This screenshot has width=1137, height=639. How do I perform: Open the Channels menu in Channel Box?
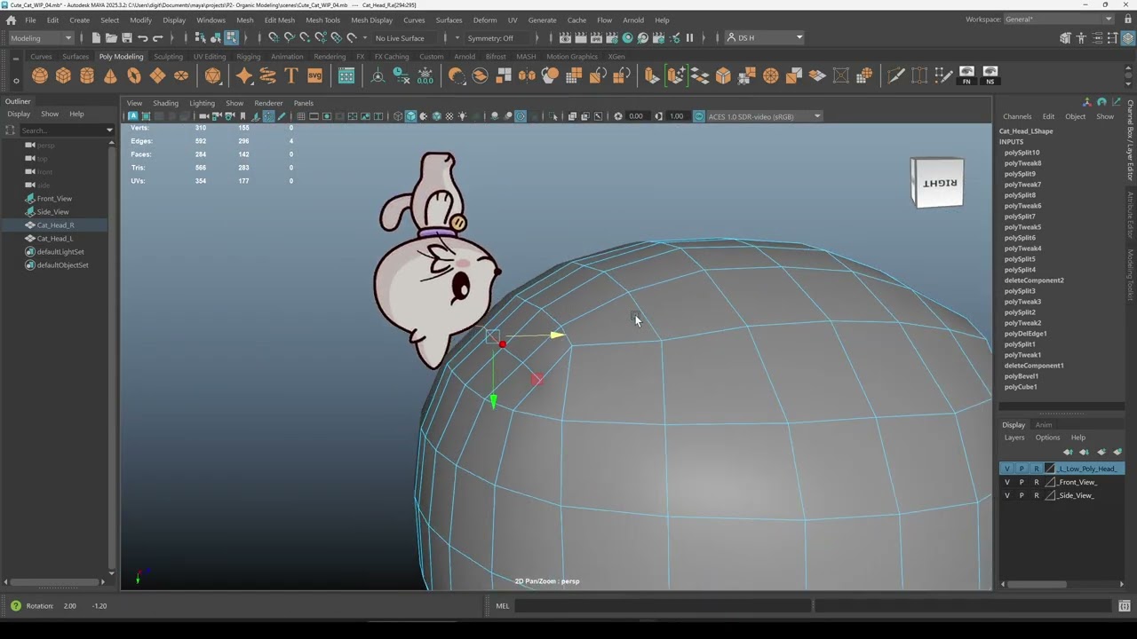[1017, 116]
